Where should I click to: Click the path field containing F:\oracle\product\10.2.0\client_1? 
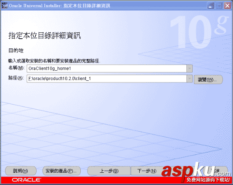[x=107, y=79]
